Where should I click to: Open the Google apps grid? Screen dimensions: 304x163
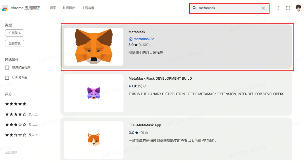tap(288, 8)
